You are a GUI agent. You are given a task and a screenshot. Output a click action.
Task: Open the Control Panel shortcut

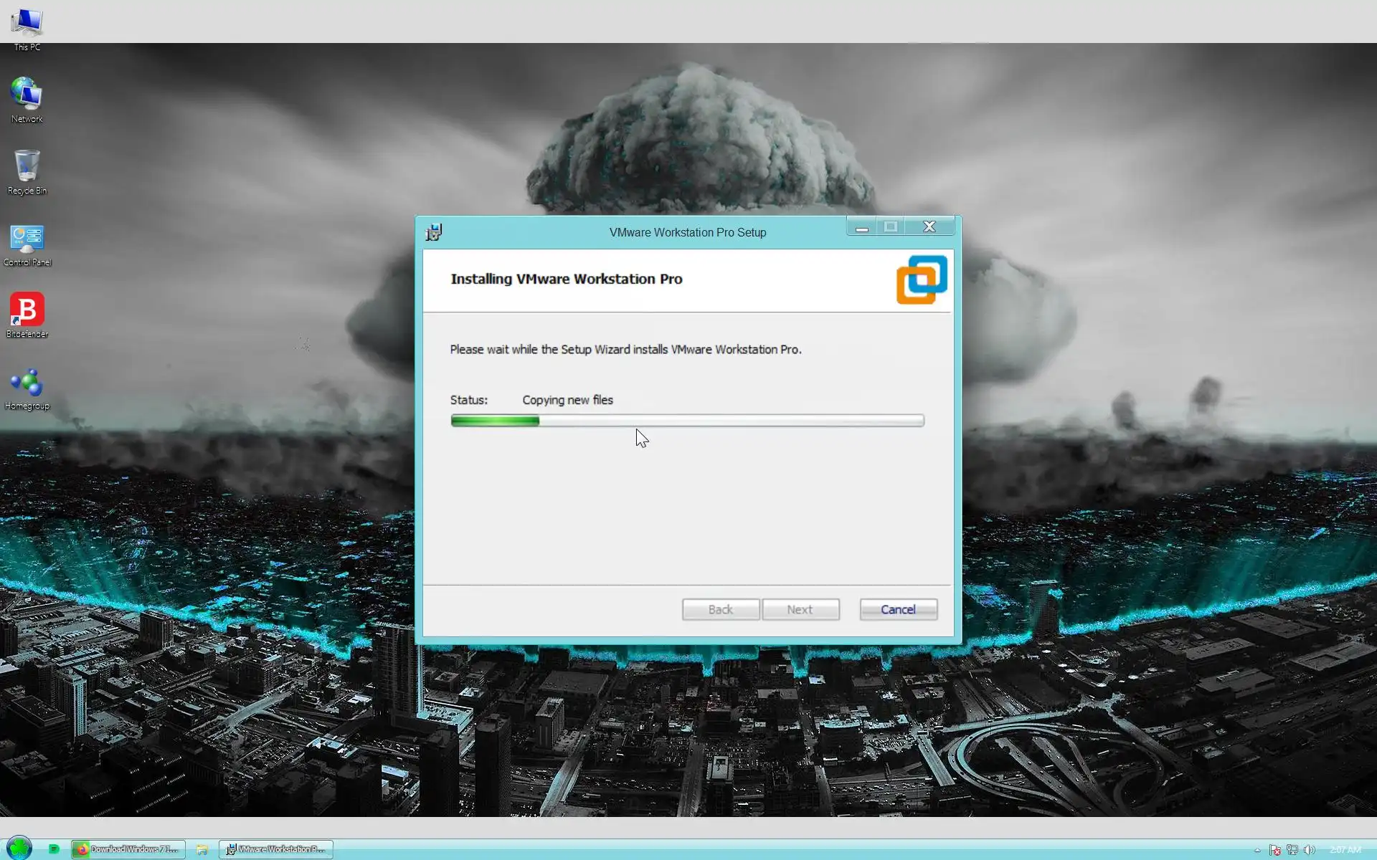27,239
